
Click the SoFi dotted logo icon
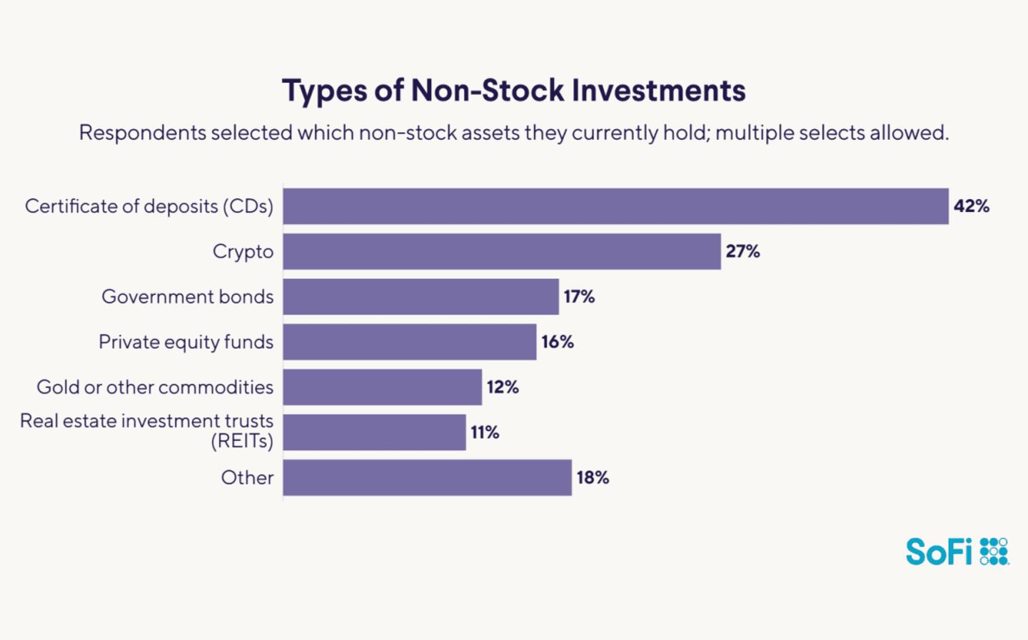[994, 552]
